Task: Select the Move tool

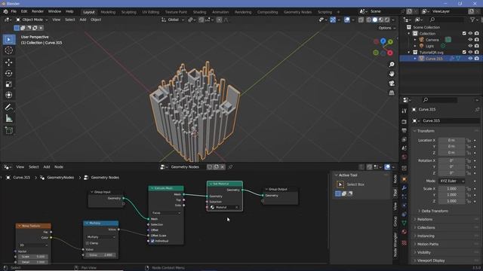Action: (8, 62)
